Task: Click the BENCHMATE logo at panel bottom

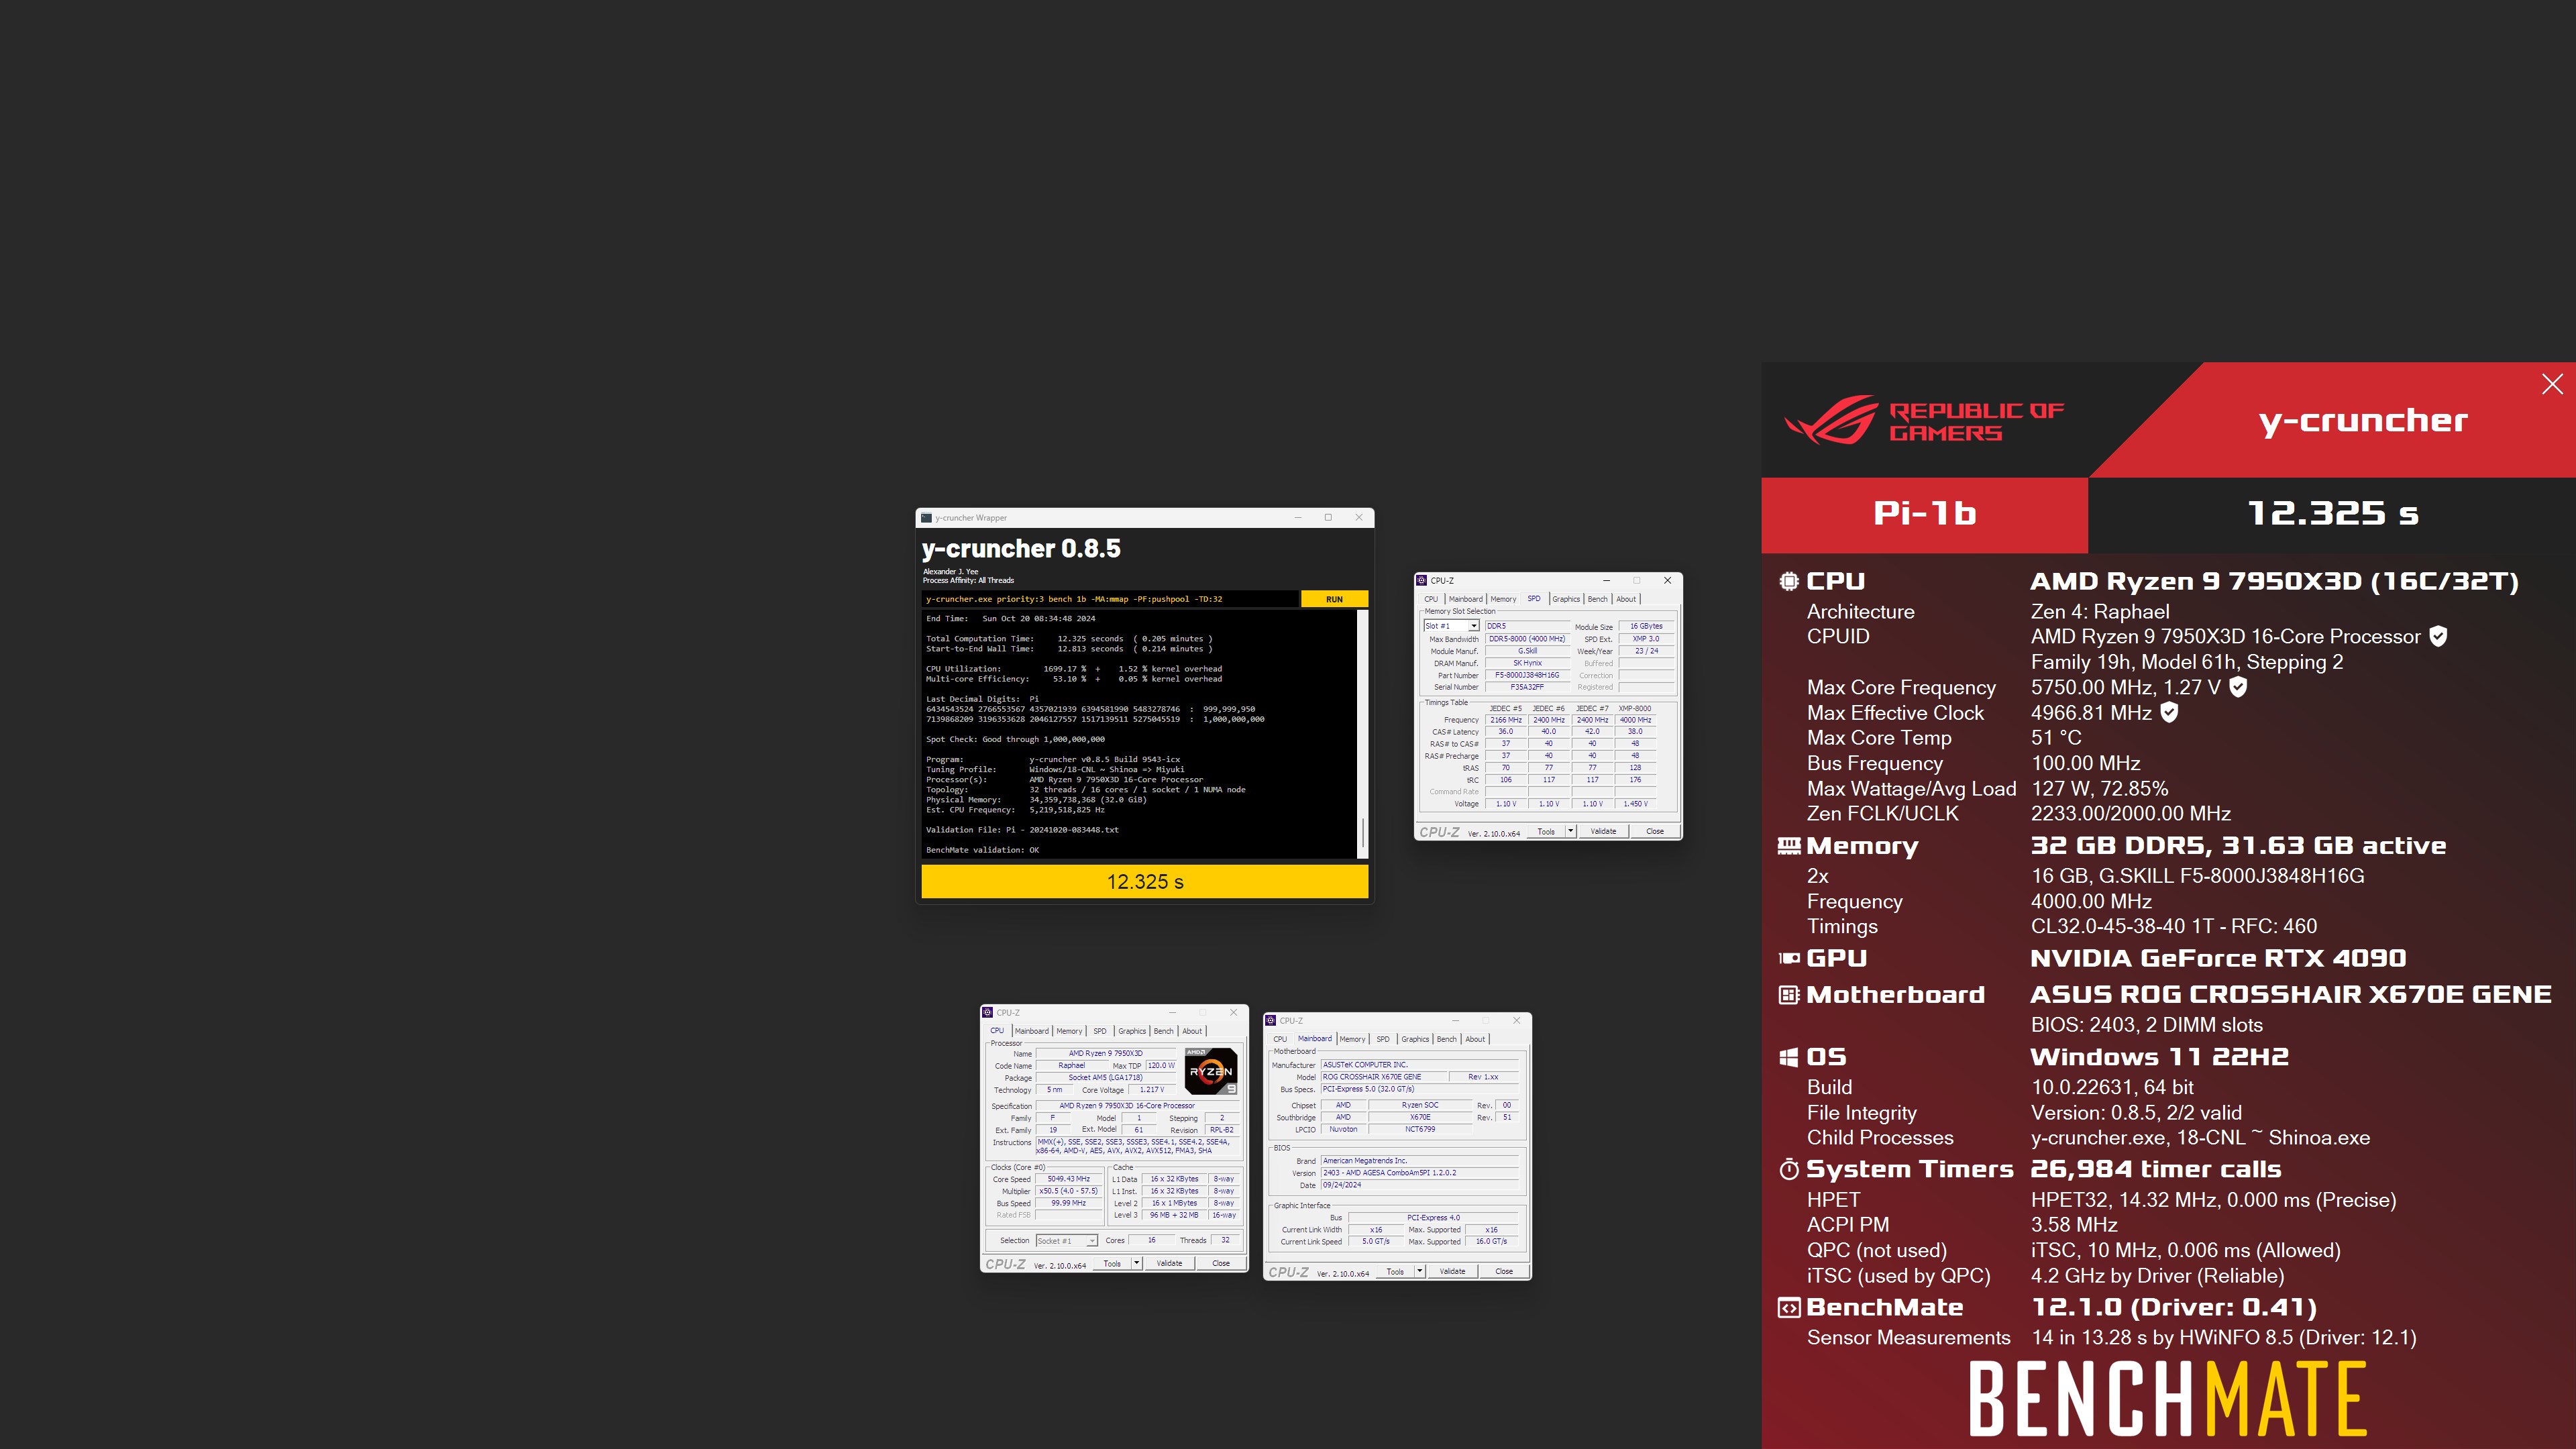Action: pos(2168,1398)
